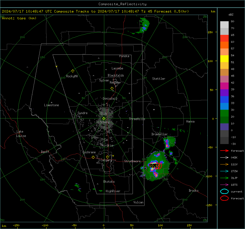Click the Calgary label on the map
The image size is (245, 229).
[x=106, y=160]
